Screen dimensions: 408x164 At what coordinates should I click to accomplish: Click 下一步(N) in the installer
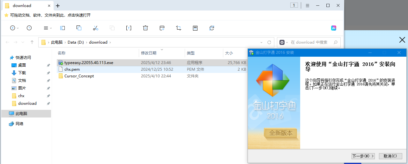pyautogui.click(x=363, y=156)
